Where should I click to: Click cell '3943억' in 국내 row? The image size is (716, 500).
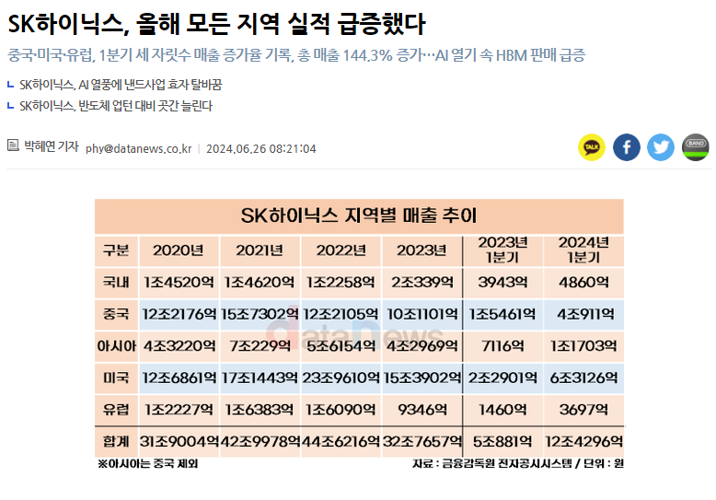point(502,282)
